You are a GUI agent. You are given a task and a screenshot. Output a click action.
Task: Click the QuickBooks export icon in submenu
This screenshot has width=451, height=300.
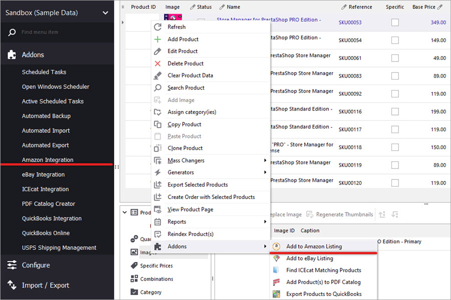[276, 294]
